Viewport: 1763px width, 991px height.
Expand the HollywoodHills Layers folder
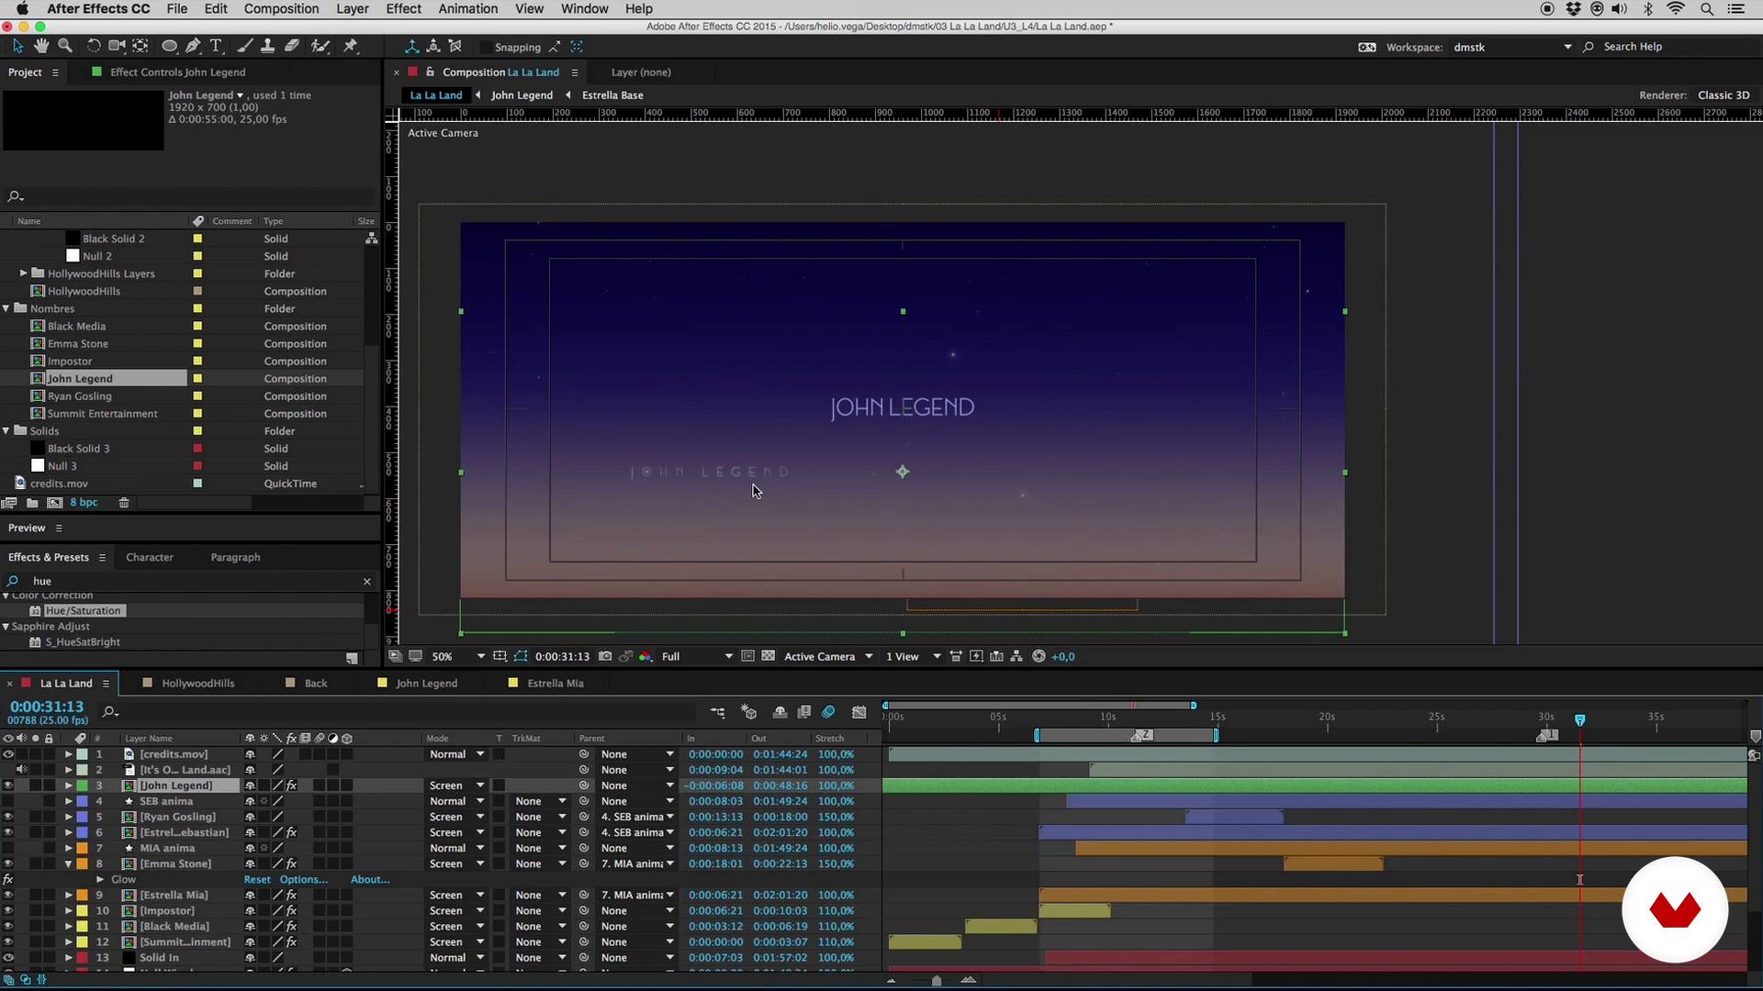tap(24, 273)
